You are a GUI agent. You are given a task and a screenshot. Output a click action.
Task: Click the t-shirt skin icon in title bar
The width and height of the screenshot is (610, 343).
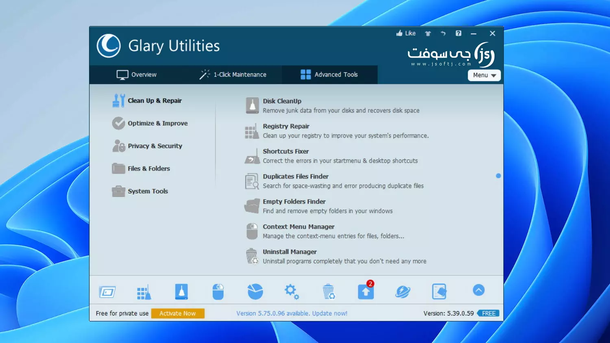pyautogui.click(x=428, y=33)
